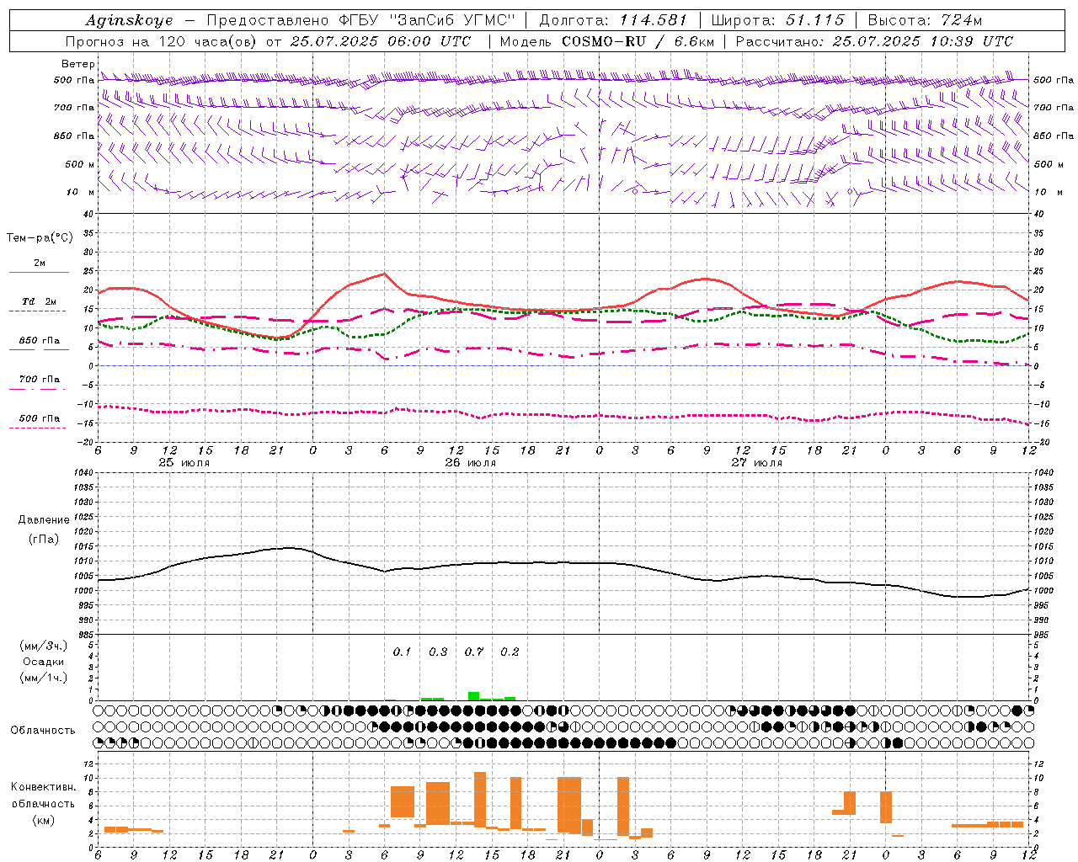Click the "700 гПа" temperature legend entry
1078x862 pixels.
[39, 380]
